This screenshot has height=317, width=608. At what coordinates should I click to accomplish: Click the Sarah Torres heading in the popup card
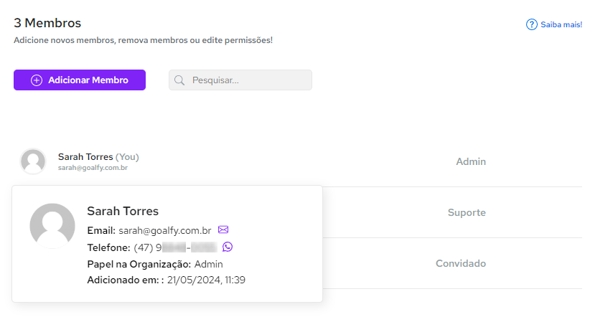pyautogui.click(x=123, y=211)
